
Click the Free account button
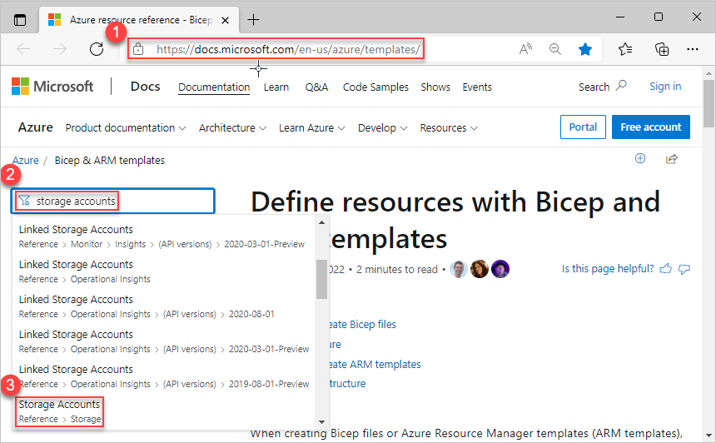pyautogui.click(x=651, y=127)
